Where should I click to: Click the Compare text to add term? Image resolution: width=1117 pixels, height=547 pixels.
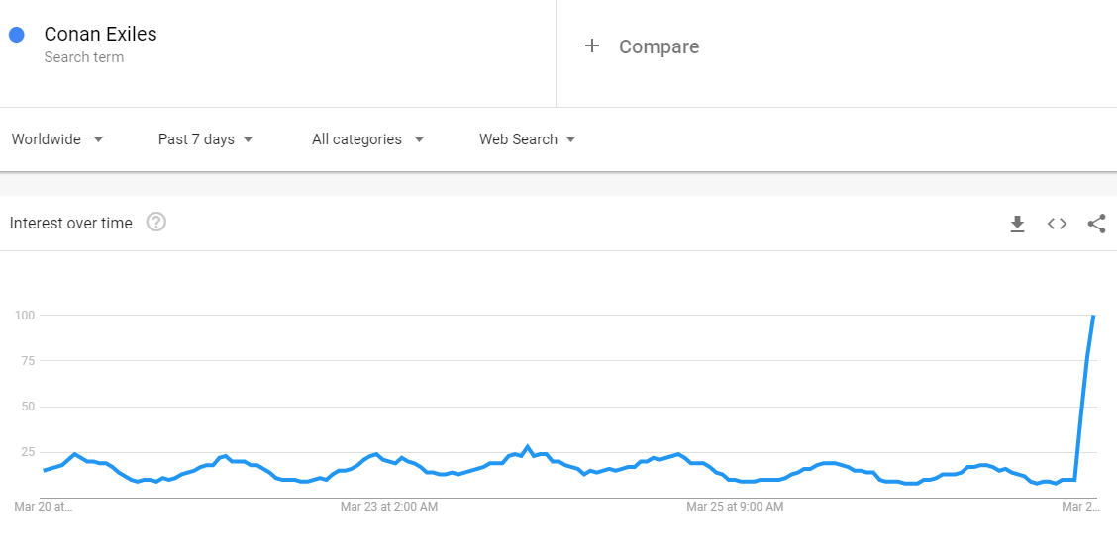tap(659, 46)
